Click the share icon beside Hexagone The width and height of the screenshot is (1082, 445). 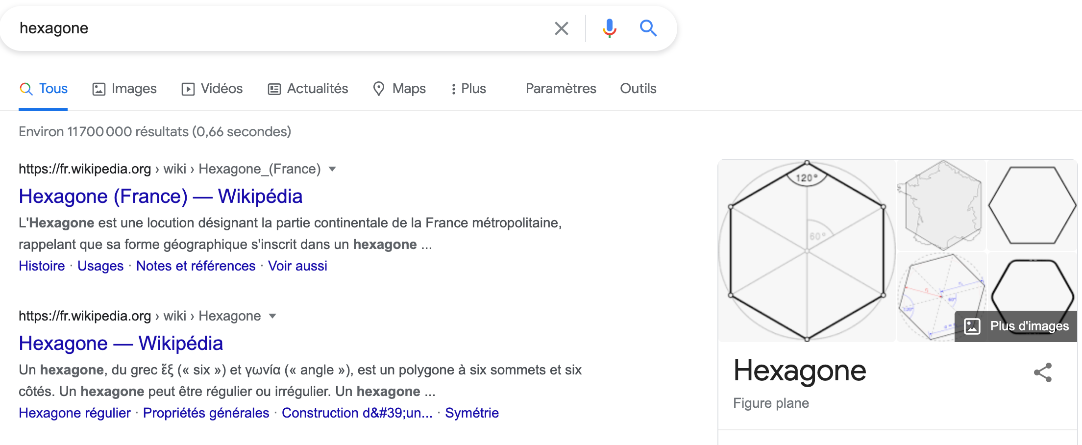click(x=1042, y=372)
